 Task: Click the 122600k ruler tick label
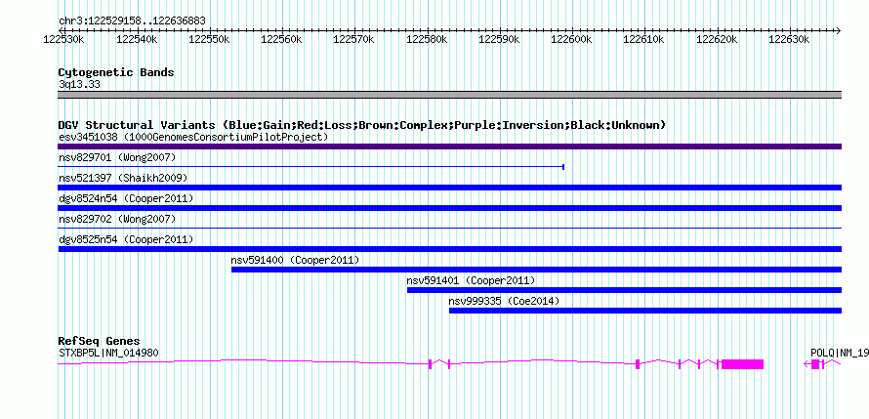pyautogui.click(x=571, y=39)
